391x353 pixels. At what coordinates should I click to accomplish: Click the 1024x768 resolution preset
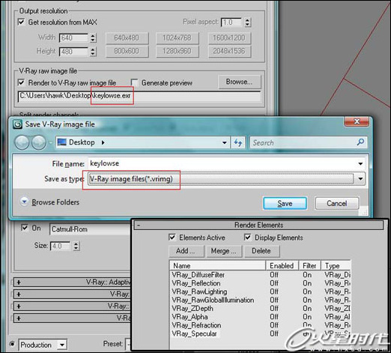(x=178, y=38)
